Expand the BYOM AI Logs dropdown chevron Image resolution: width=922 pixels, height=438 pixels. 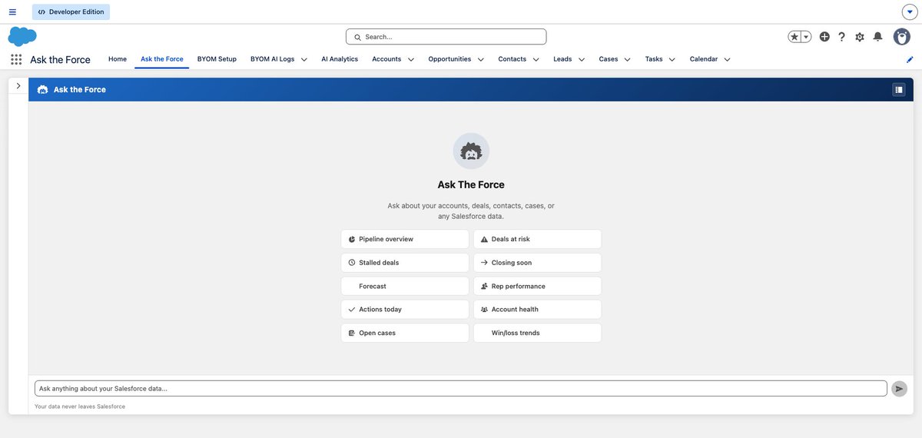pyautogui.click(x=304, y=59)
